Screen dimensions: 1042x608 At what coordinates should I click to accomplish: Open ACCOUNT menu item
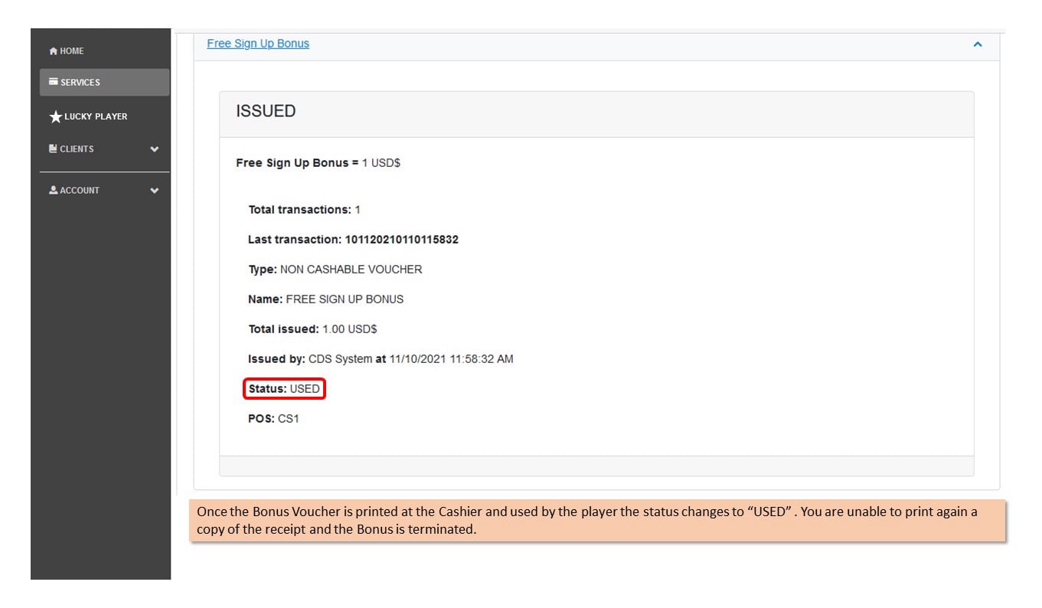tap(105, 191)
